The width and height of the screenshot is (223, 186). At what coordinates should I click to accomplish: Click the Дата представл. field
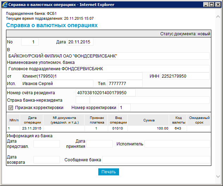click(47, 144)
